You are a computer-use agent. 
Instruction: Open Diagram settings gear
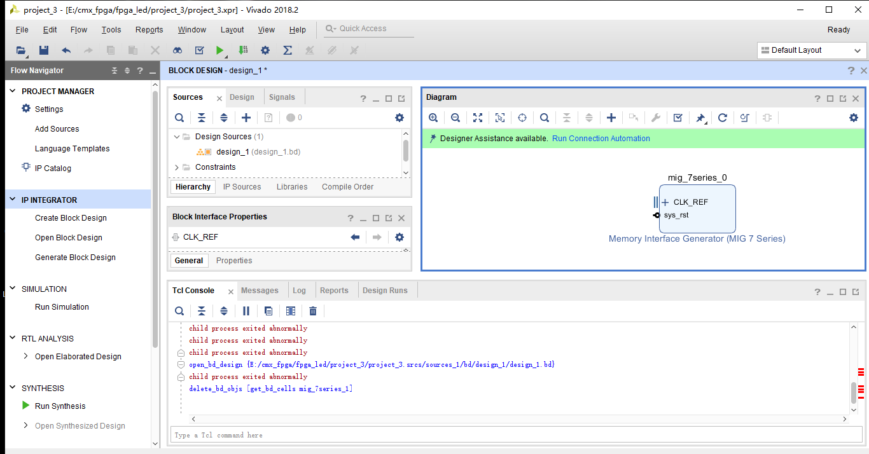click(854, 118)
